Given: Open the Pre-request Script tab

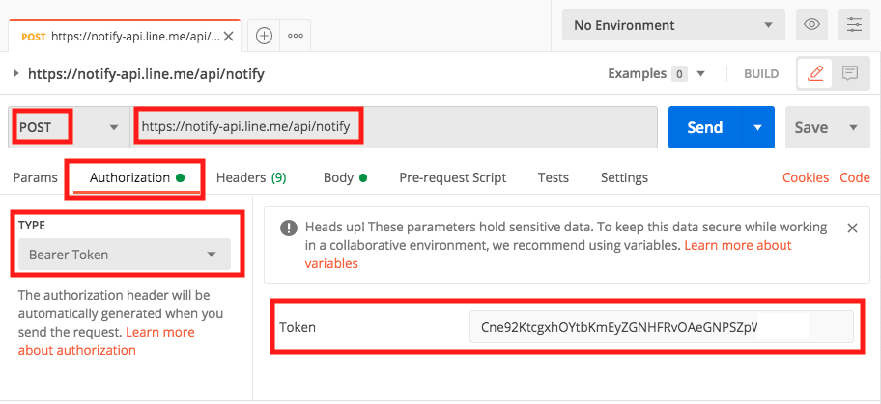Looking at the screenshot, I should [452, 177].
